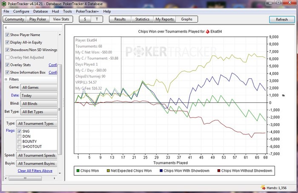The width and height of the screenshot is (298, 193).
Task: Click the sidebar vertical scrollbar up arrow
Action: (60, 35)
